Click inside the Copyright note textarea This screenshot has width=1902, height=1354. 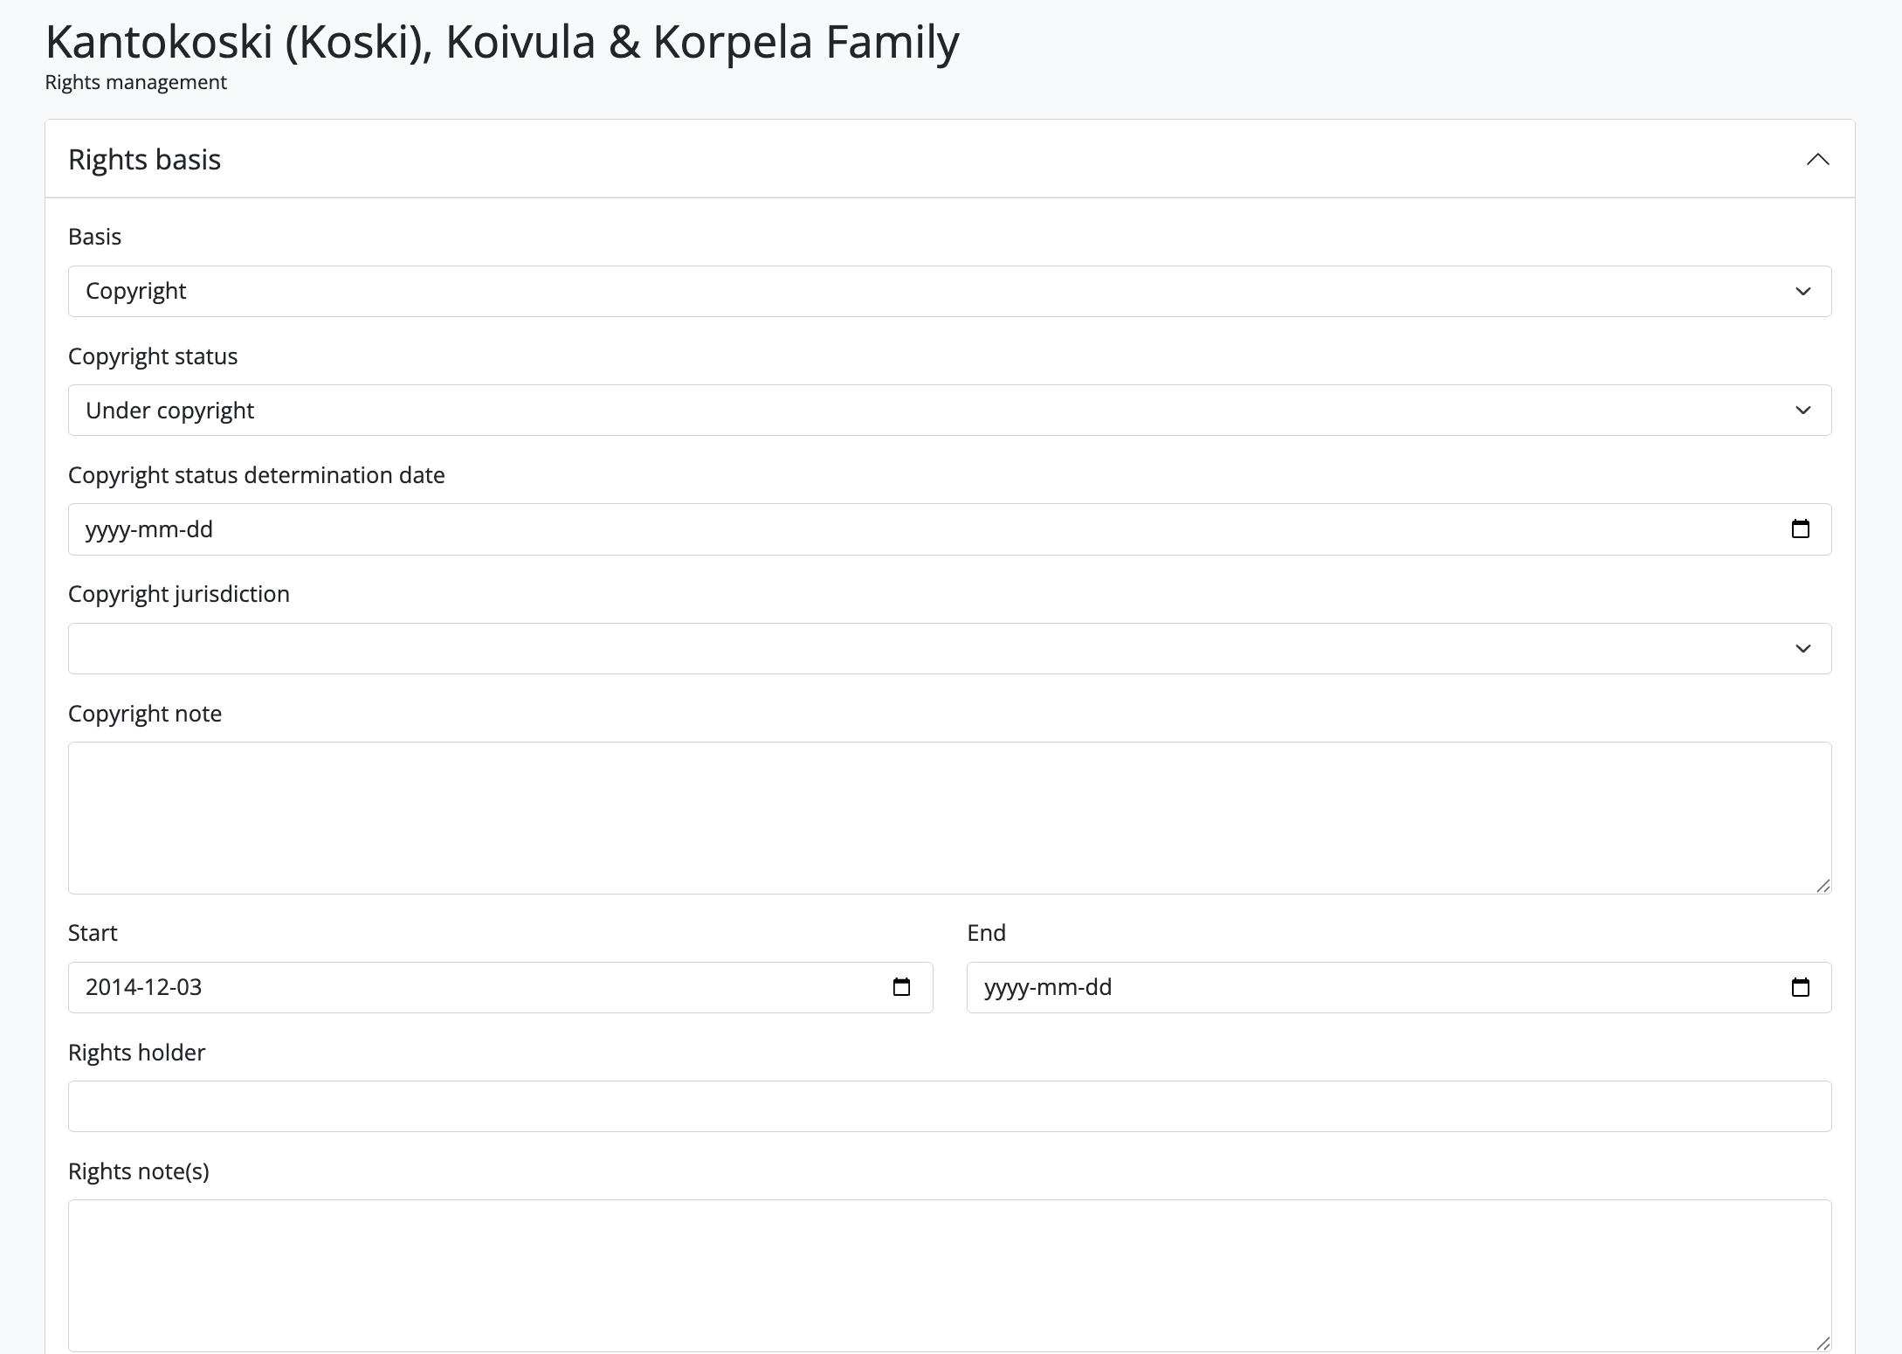click(949, 818)
